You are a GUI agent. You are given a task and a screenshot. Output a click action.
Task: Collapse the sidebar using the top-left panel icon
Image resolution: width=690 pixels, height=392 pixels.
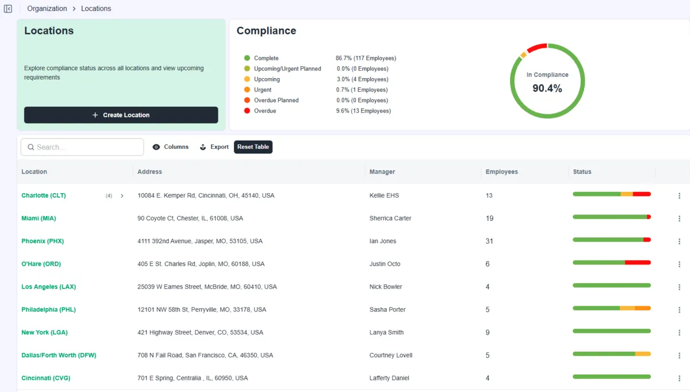tap(7, 8)
